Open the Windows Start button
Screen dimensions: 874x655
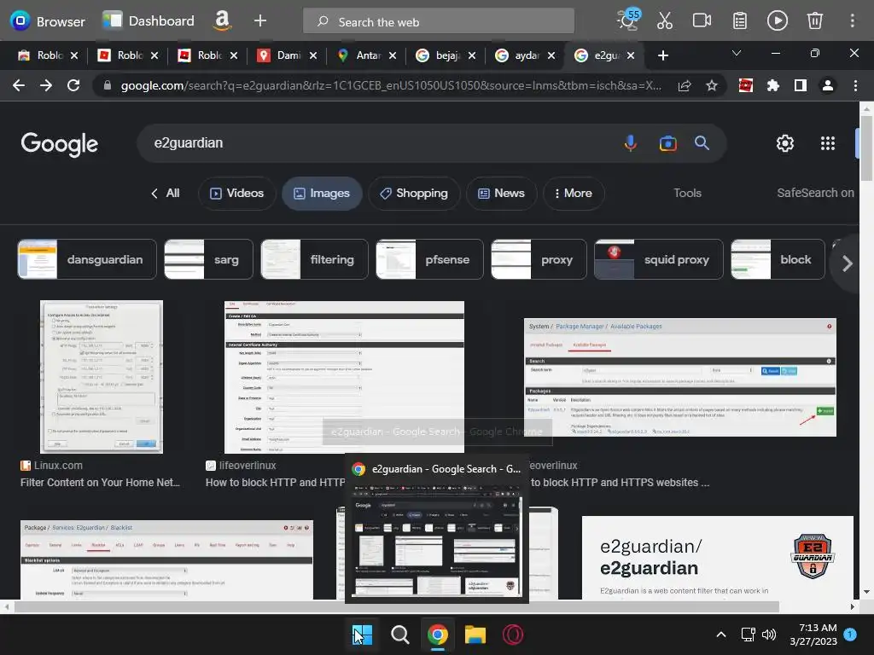point(362,635)
